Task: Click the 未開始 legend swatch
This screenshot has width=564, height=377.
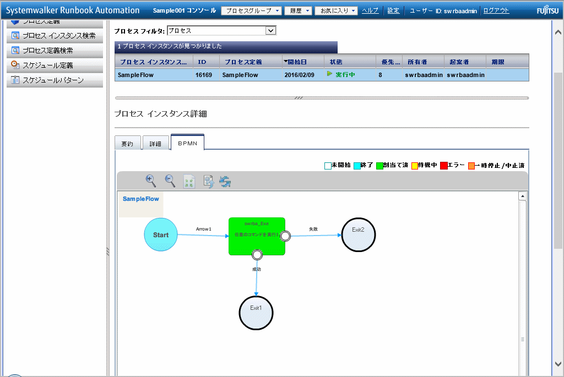Action: pyautogui.click(x=328, y=166)
